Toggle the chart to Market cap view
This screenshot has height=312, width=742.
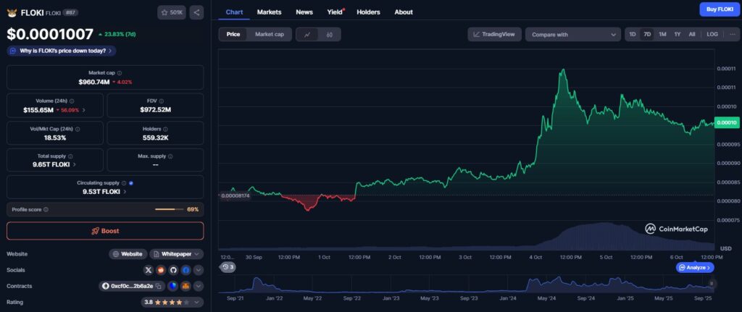(269, 34)
